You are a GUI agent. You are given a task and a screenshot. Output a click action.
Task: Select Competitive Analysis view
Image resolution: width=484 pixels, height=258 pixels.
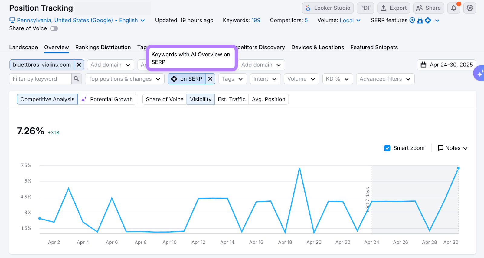(x=47, y=99)
